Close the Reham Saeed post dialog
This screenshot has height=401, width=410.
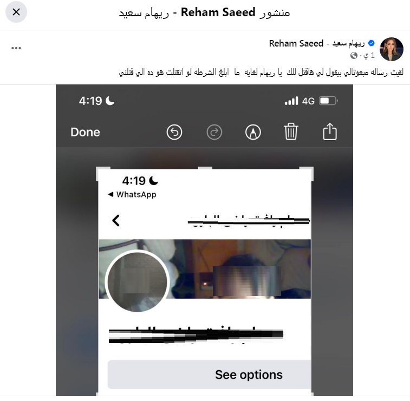click(x=16, y=12)
